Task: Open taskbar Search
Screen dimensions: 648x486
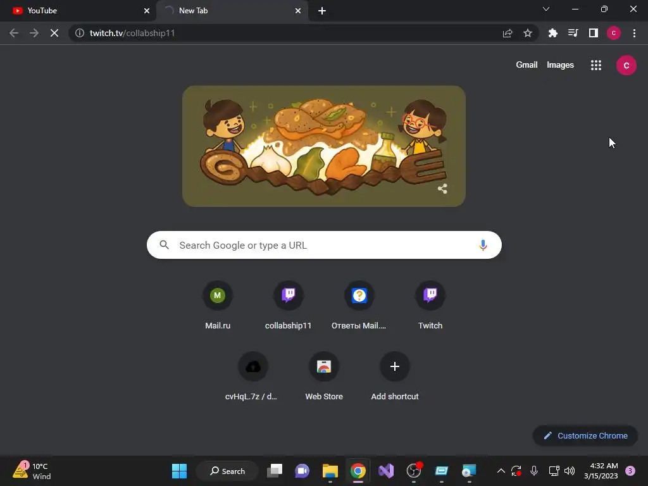Action: coord(227,471)
